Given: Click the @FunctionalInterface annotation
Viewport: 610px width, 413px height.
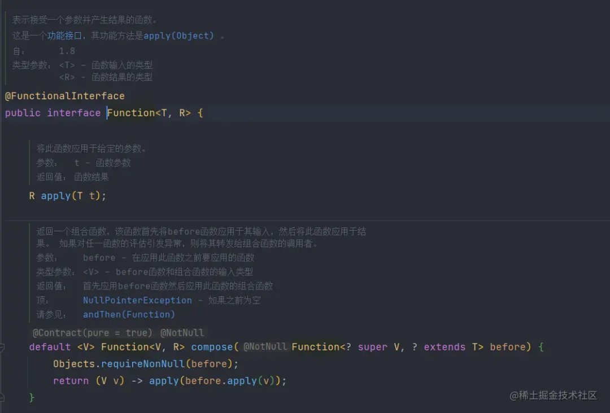Looking at the screenshot, I should point(65,96).
